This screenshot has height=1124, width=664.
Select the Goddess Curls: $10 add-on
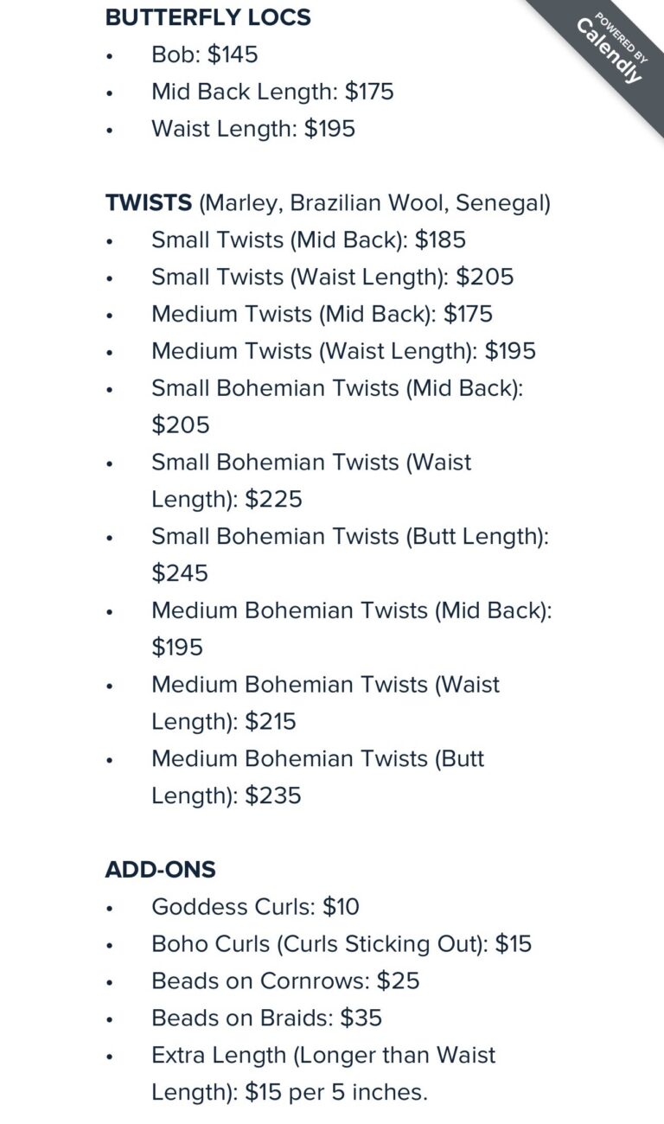point(255,907)
